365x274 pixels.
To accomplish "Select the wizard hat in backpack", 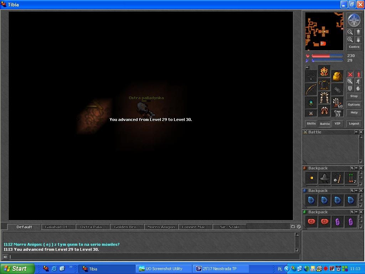I will tap(324, 178).
